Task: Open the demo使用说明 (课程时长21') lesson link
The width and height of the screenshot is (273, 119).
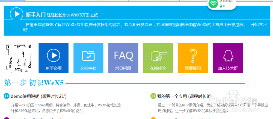Action: coord(39,96)
